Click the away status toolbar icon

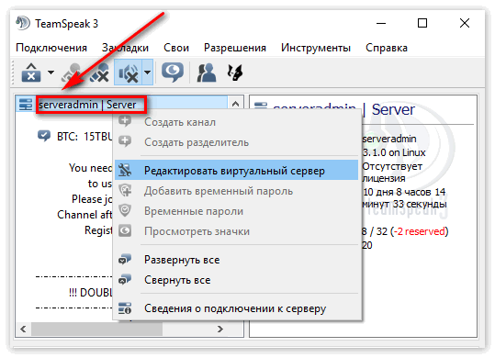click(173, 73)
